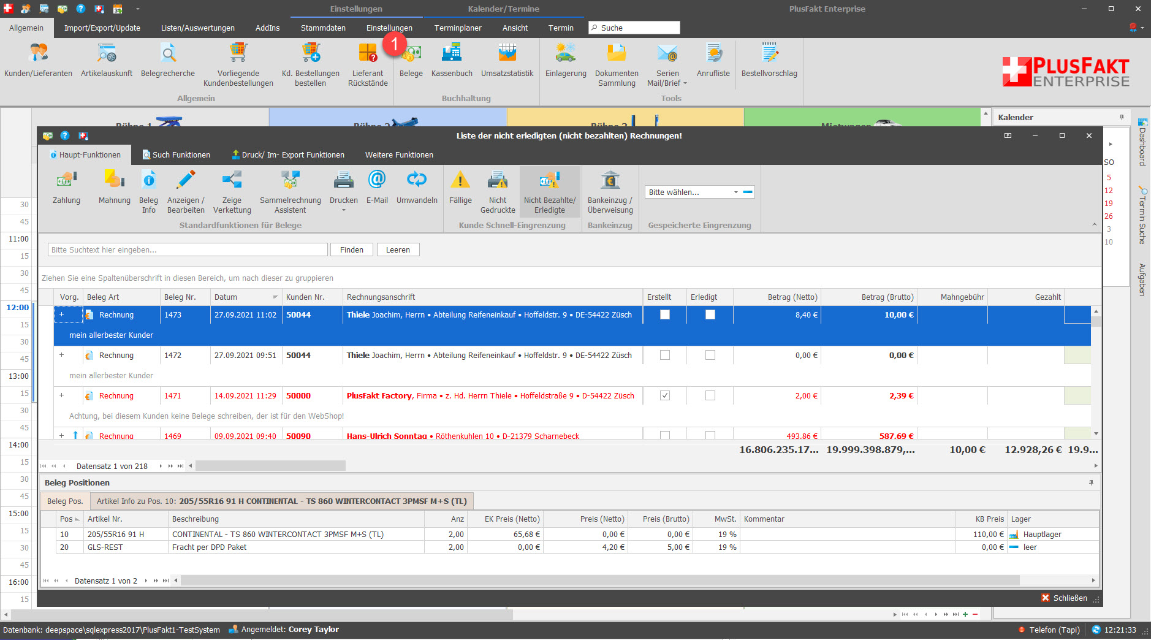The height and width of the screenshot is (640, 1151).
Task: Open Bankeinzug / Überweisung
Action: (x=610, y=192)
